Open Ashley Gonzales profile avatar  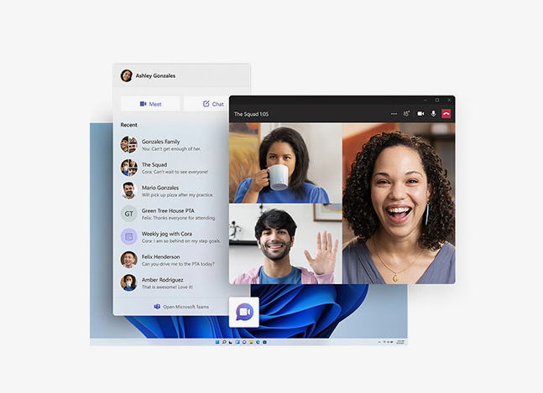(127, 75)
